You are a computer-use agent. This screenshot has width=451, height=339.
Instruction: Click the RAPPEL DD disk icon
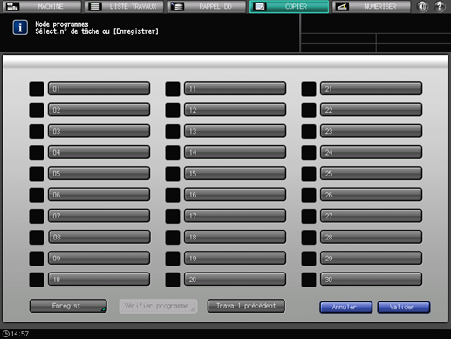tap(177, 6)
